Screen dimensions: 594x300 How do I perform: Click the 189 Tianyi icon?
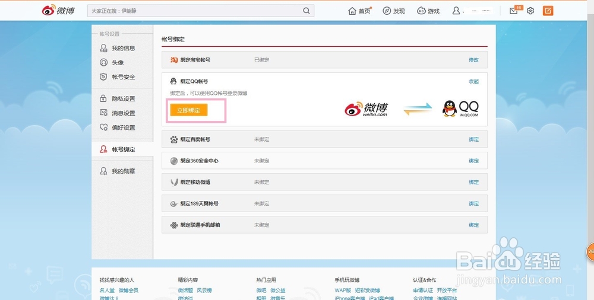[174, 204]
